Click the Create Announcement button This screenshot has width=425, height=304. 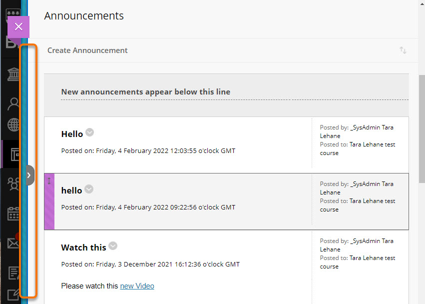[x=87, y=50]
